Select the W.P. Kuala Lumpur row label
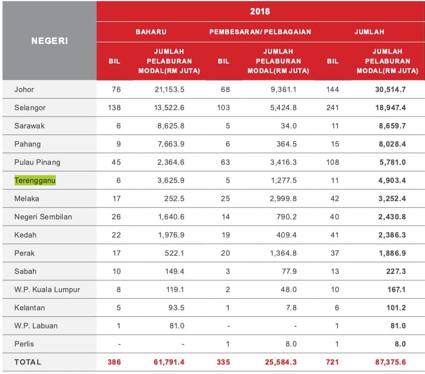425x374 pixels. point(47,289)
